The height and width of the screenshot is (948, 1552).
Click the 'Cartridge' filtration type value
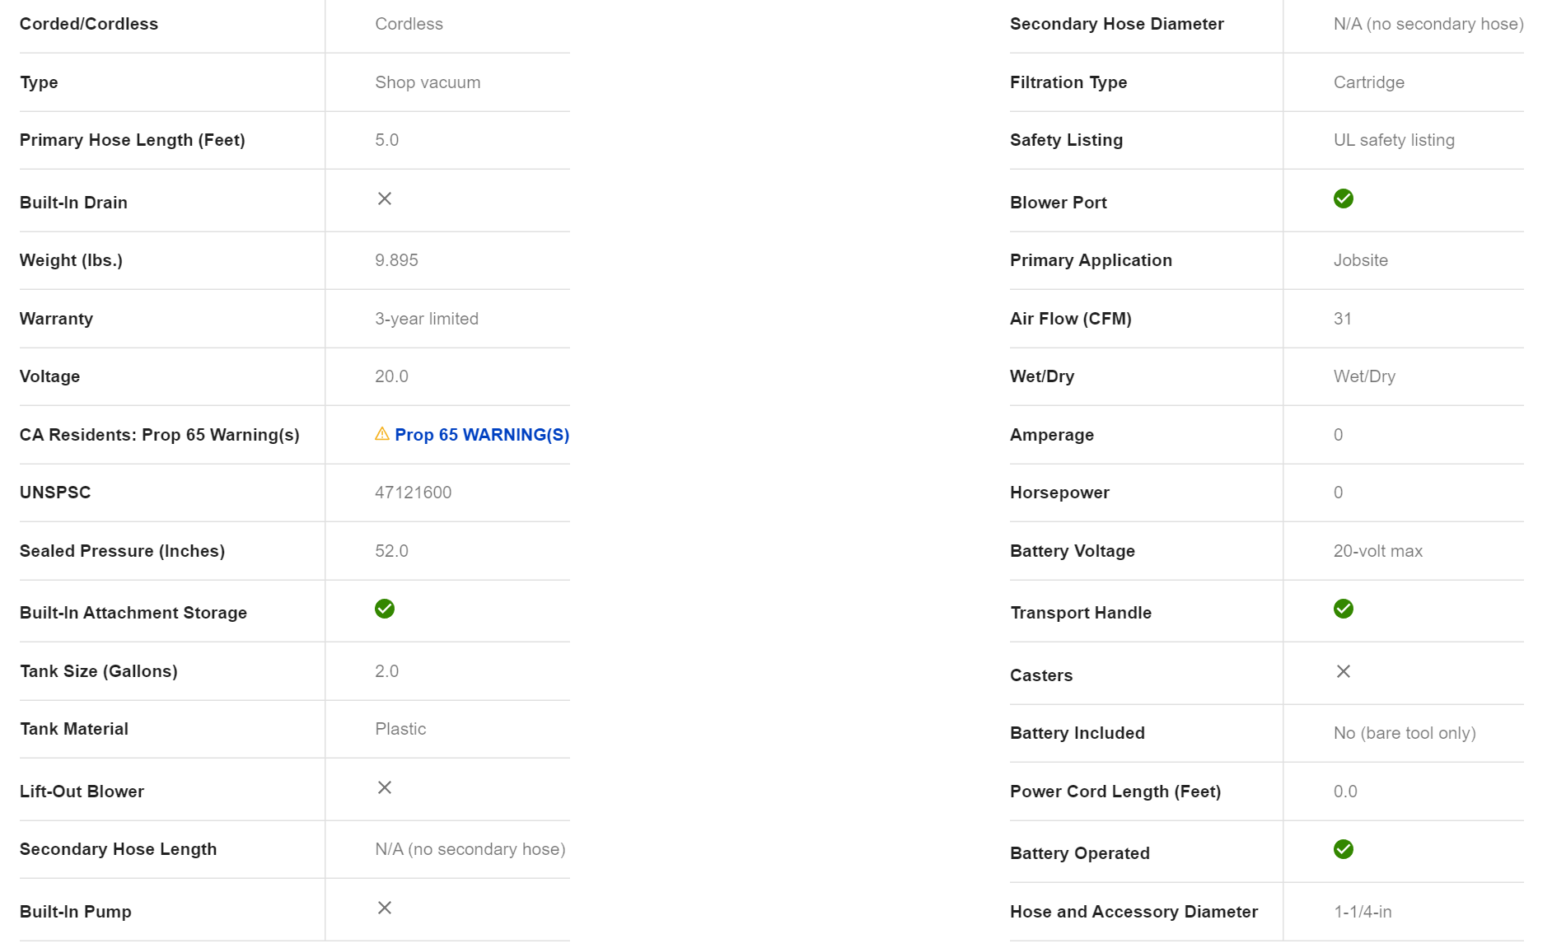pos(1368,82)
